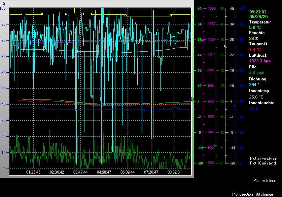The image size is (282, 197).
Task: Select the Innentemp legend label
Action: pyautogui.click(x=259, y=91)
